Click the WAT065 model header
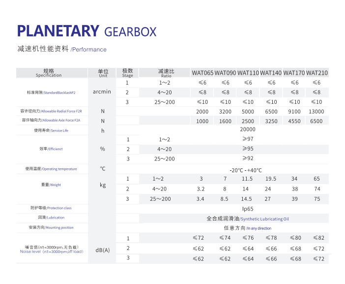This screenshot has width=345, height=284. 202,73
